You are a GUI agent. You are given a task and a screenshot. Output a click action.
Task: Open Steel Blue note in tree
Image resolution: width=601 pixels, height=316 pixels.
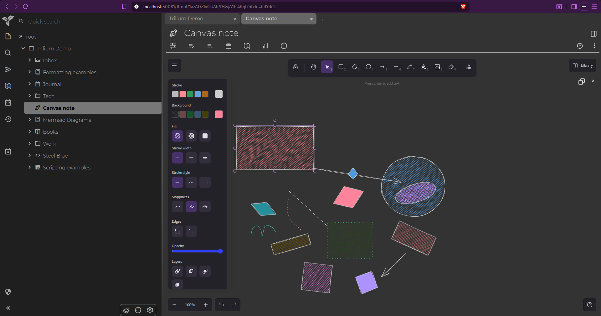55,156
